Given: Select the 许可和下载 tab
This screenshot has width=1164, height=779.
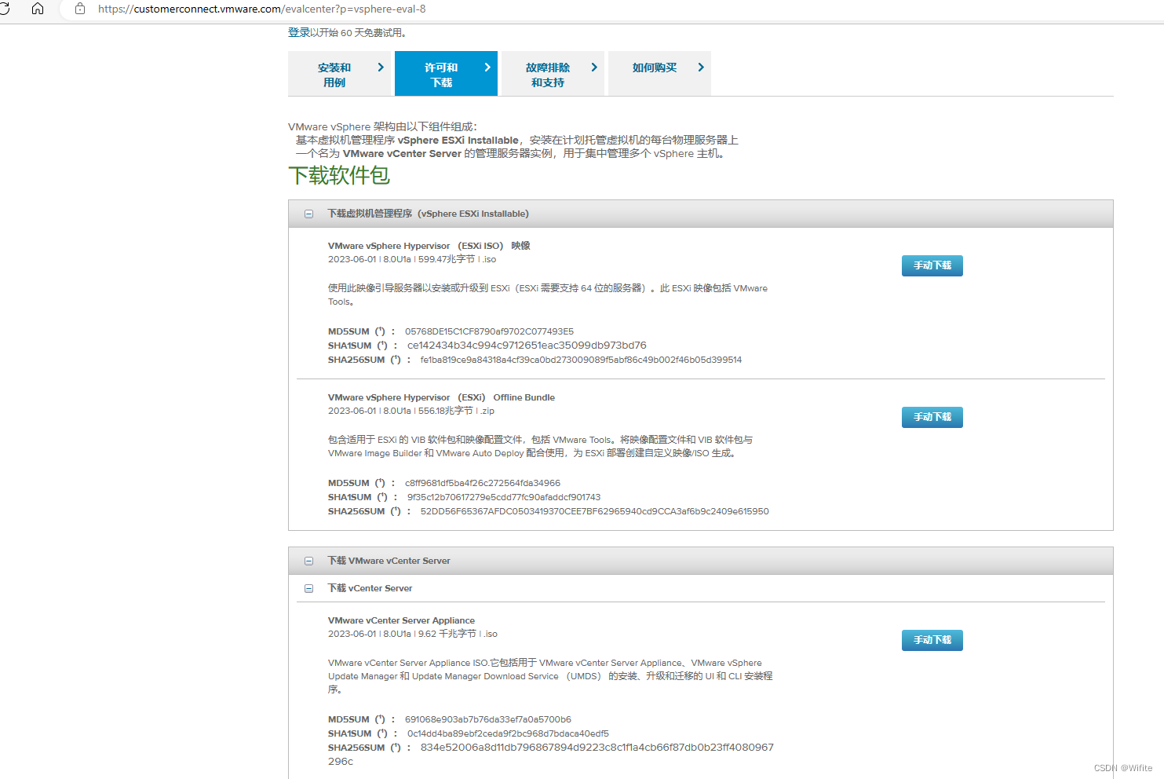Looking at the screenshot, I should tap(446, 74).
